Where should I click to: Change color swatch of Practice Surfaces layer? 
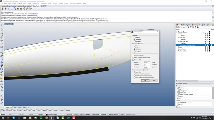pyautogui.click(x=209, y=51)
